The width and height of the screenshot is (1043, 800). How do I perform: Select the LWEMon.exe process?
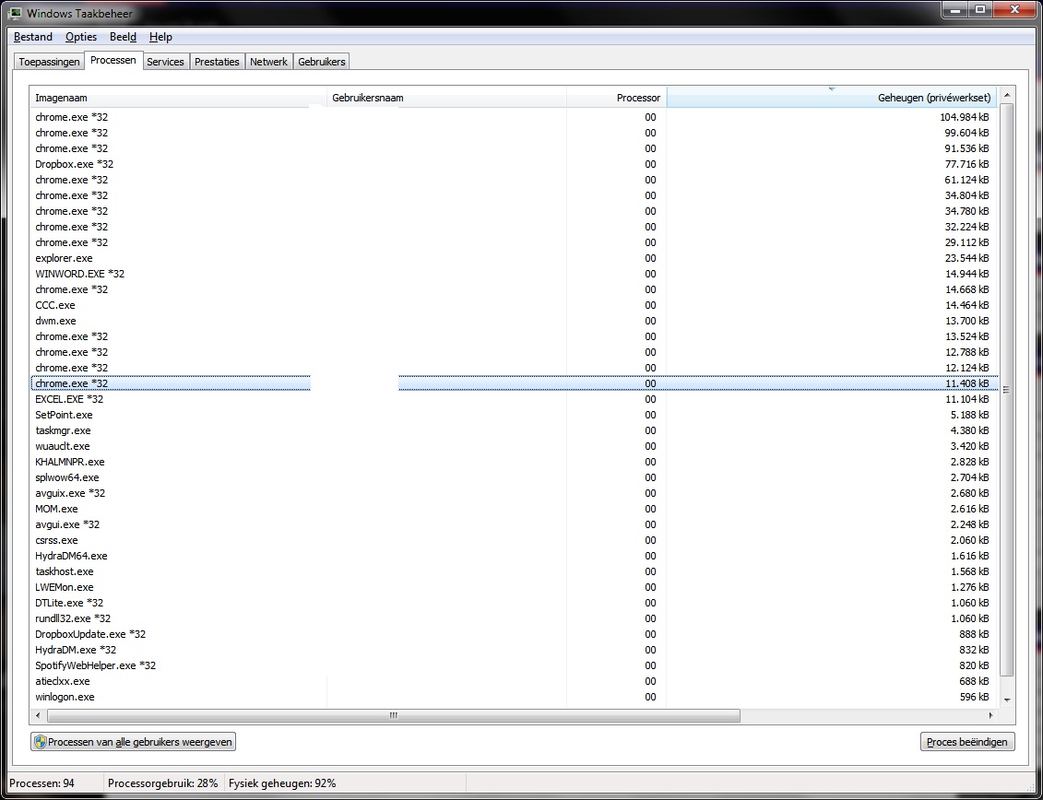[x=514, y=587]
